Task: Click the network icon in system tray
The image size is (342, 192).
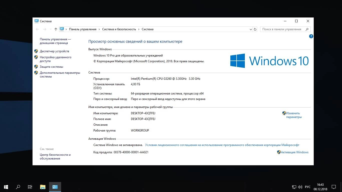Action: (x=294, y=187)
